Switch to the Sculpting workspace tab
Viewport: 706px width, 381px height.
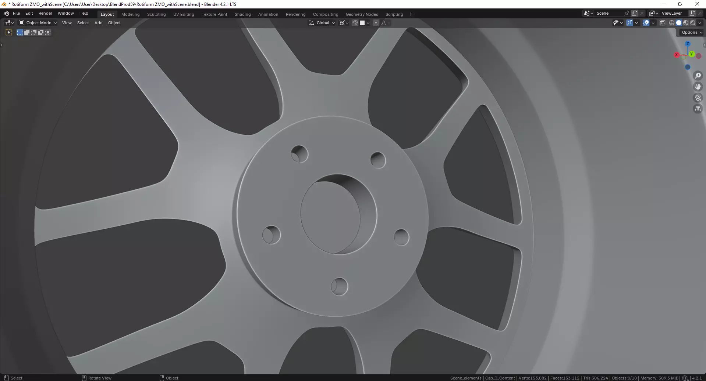point(156,14)
